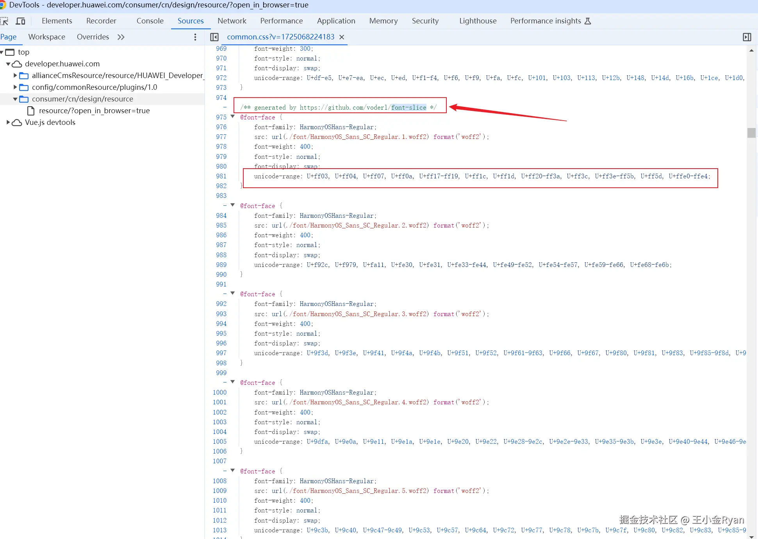Expand the Vue.js devtools node
The width and height of the screenshot is (758, 539).
coord(8,123)
